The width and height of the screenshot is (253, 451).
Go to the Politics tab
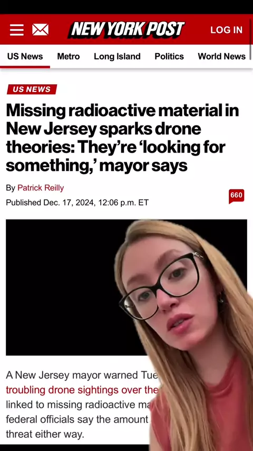click(x=169, y=57)
